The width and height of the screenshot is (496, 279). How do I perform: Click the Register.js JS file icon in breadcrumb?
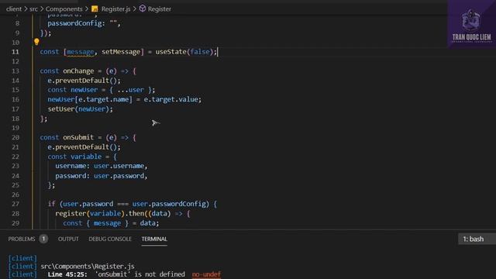tap(95, 9)
